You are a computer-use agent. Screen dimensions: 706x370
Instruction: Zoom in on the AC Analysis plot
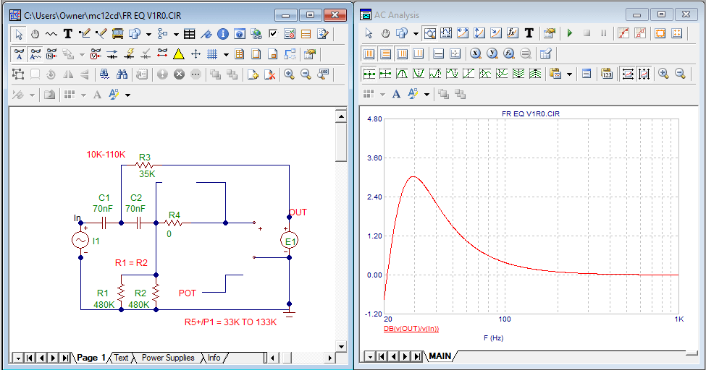[x=663, y=74]
